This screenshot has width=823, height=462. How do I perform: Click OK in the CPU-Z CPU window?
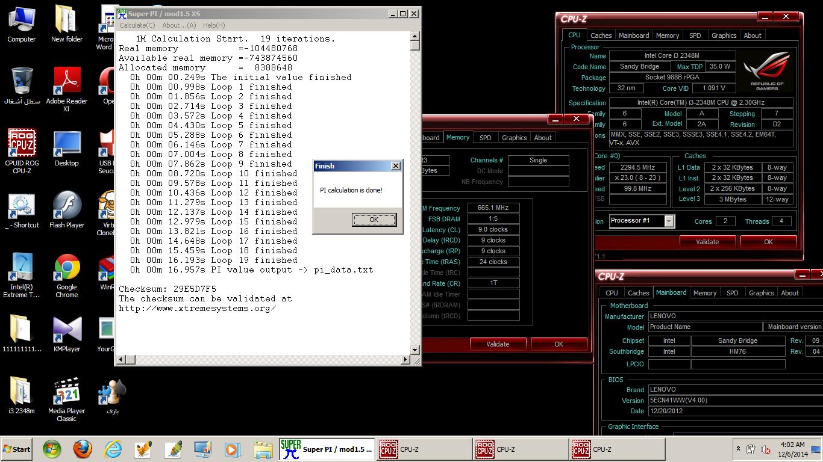[768, 242]
